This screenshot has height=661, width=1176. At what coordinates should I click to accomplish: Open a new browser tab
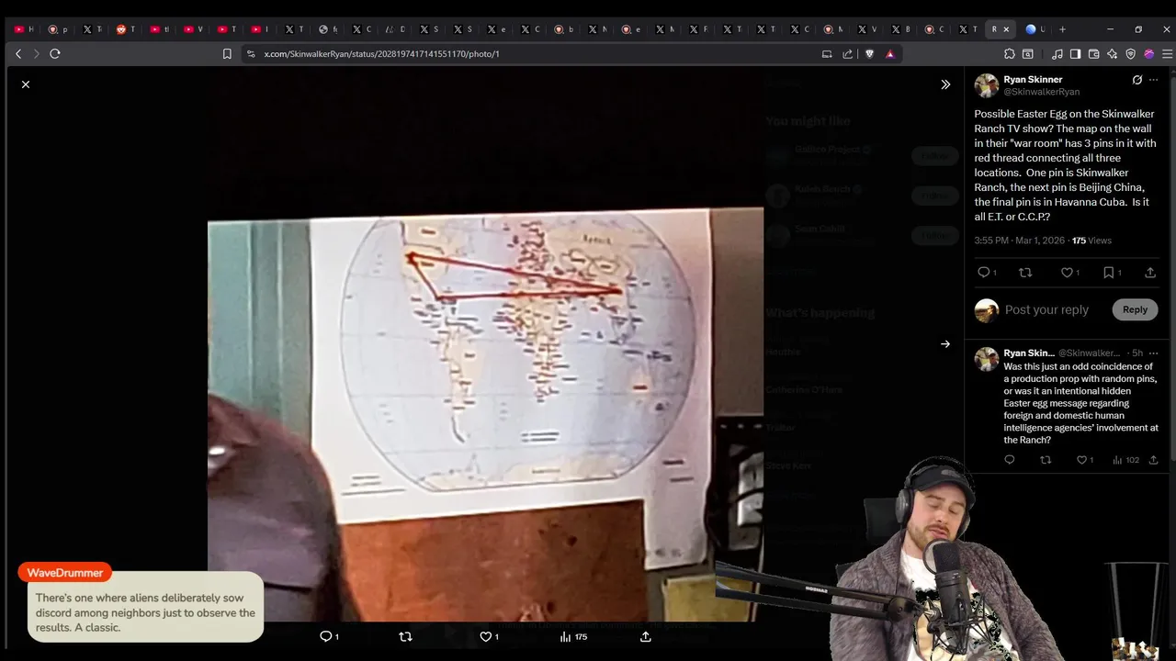point(1064,29)
